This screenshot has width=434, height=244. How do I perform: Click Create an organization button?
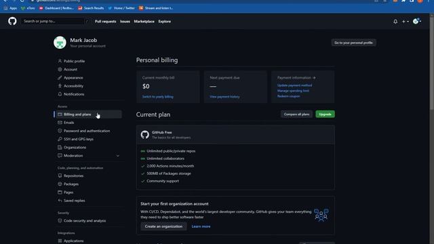[163, 226]
